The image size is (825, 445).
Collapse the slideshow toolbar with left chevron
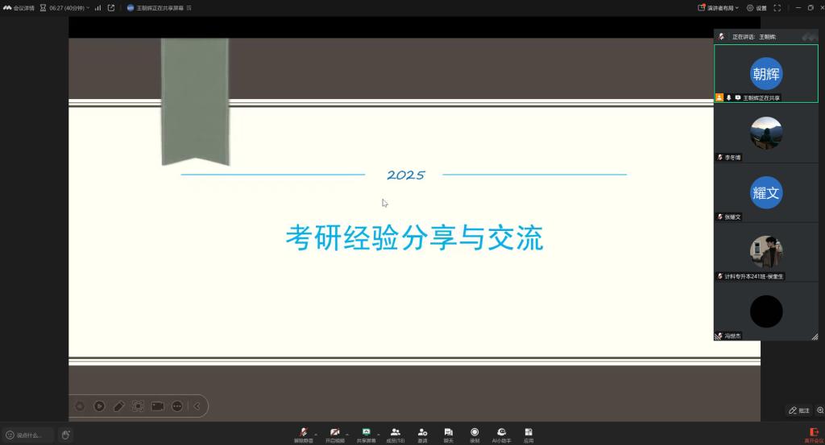coord(197,406)
